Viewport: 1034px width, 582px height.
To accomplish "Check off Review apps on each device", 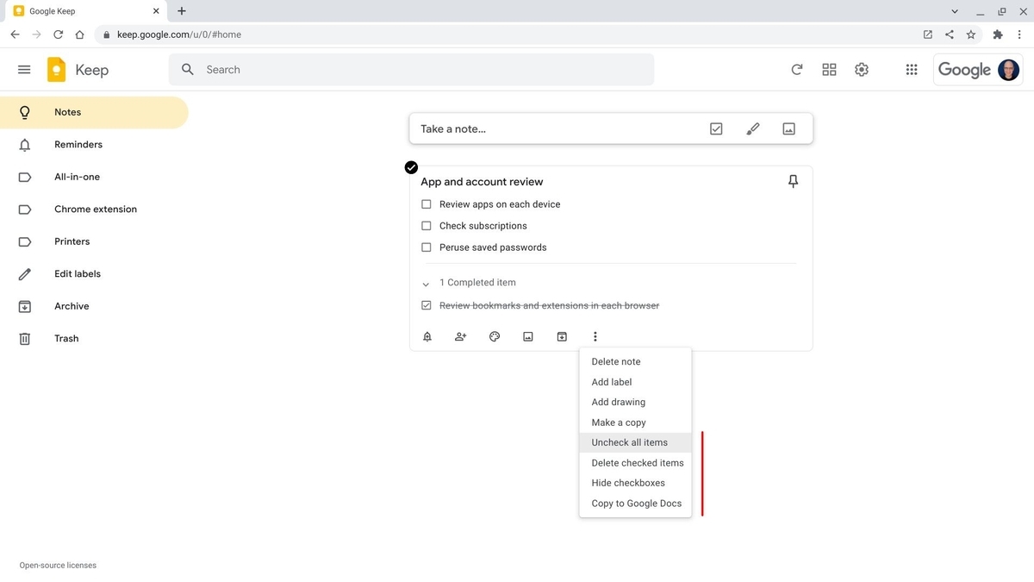I will click(x=426, y=203).
